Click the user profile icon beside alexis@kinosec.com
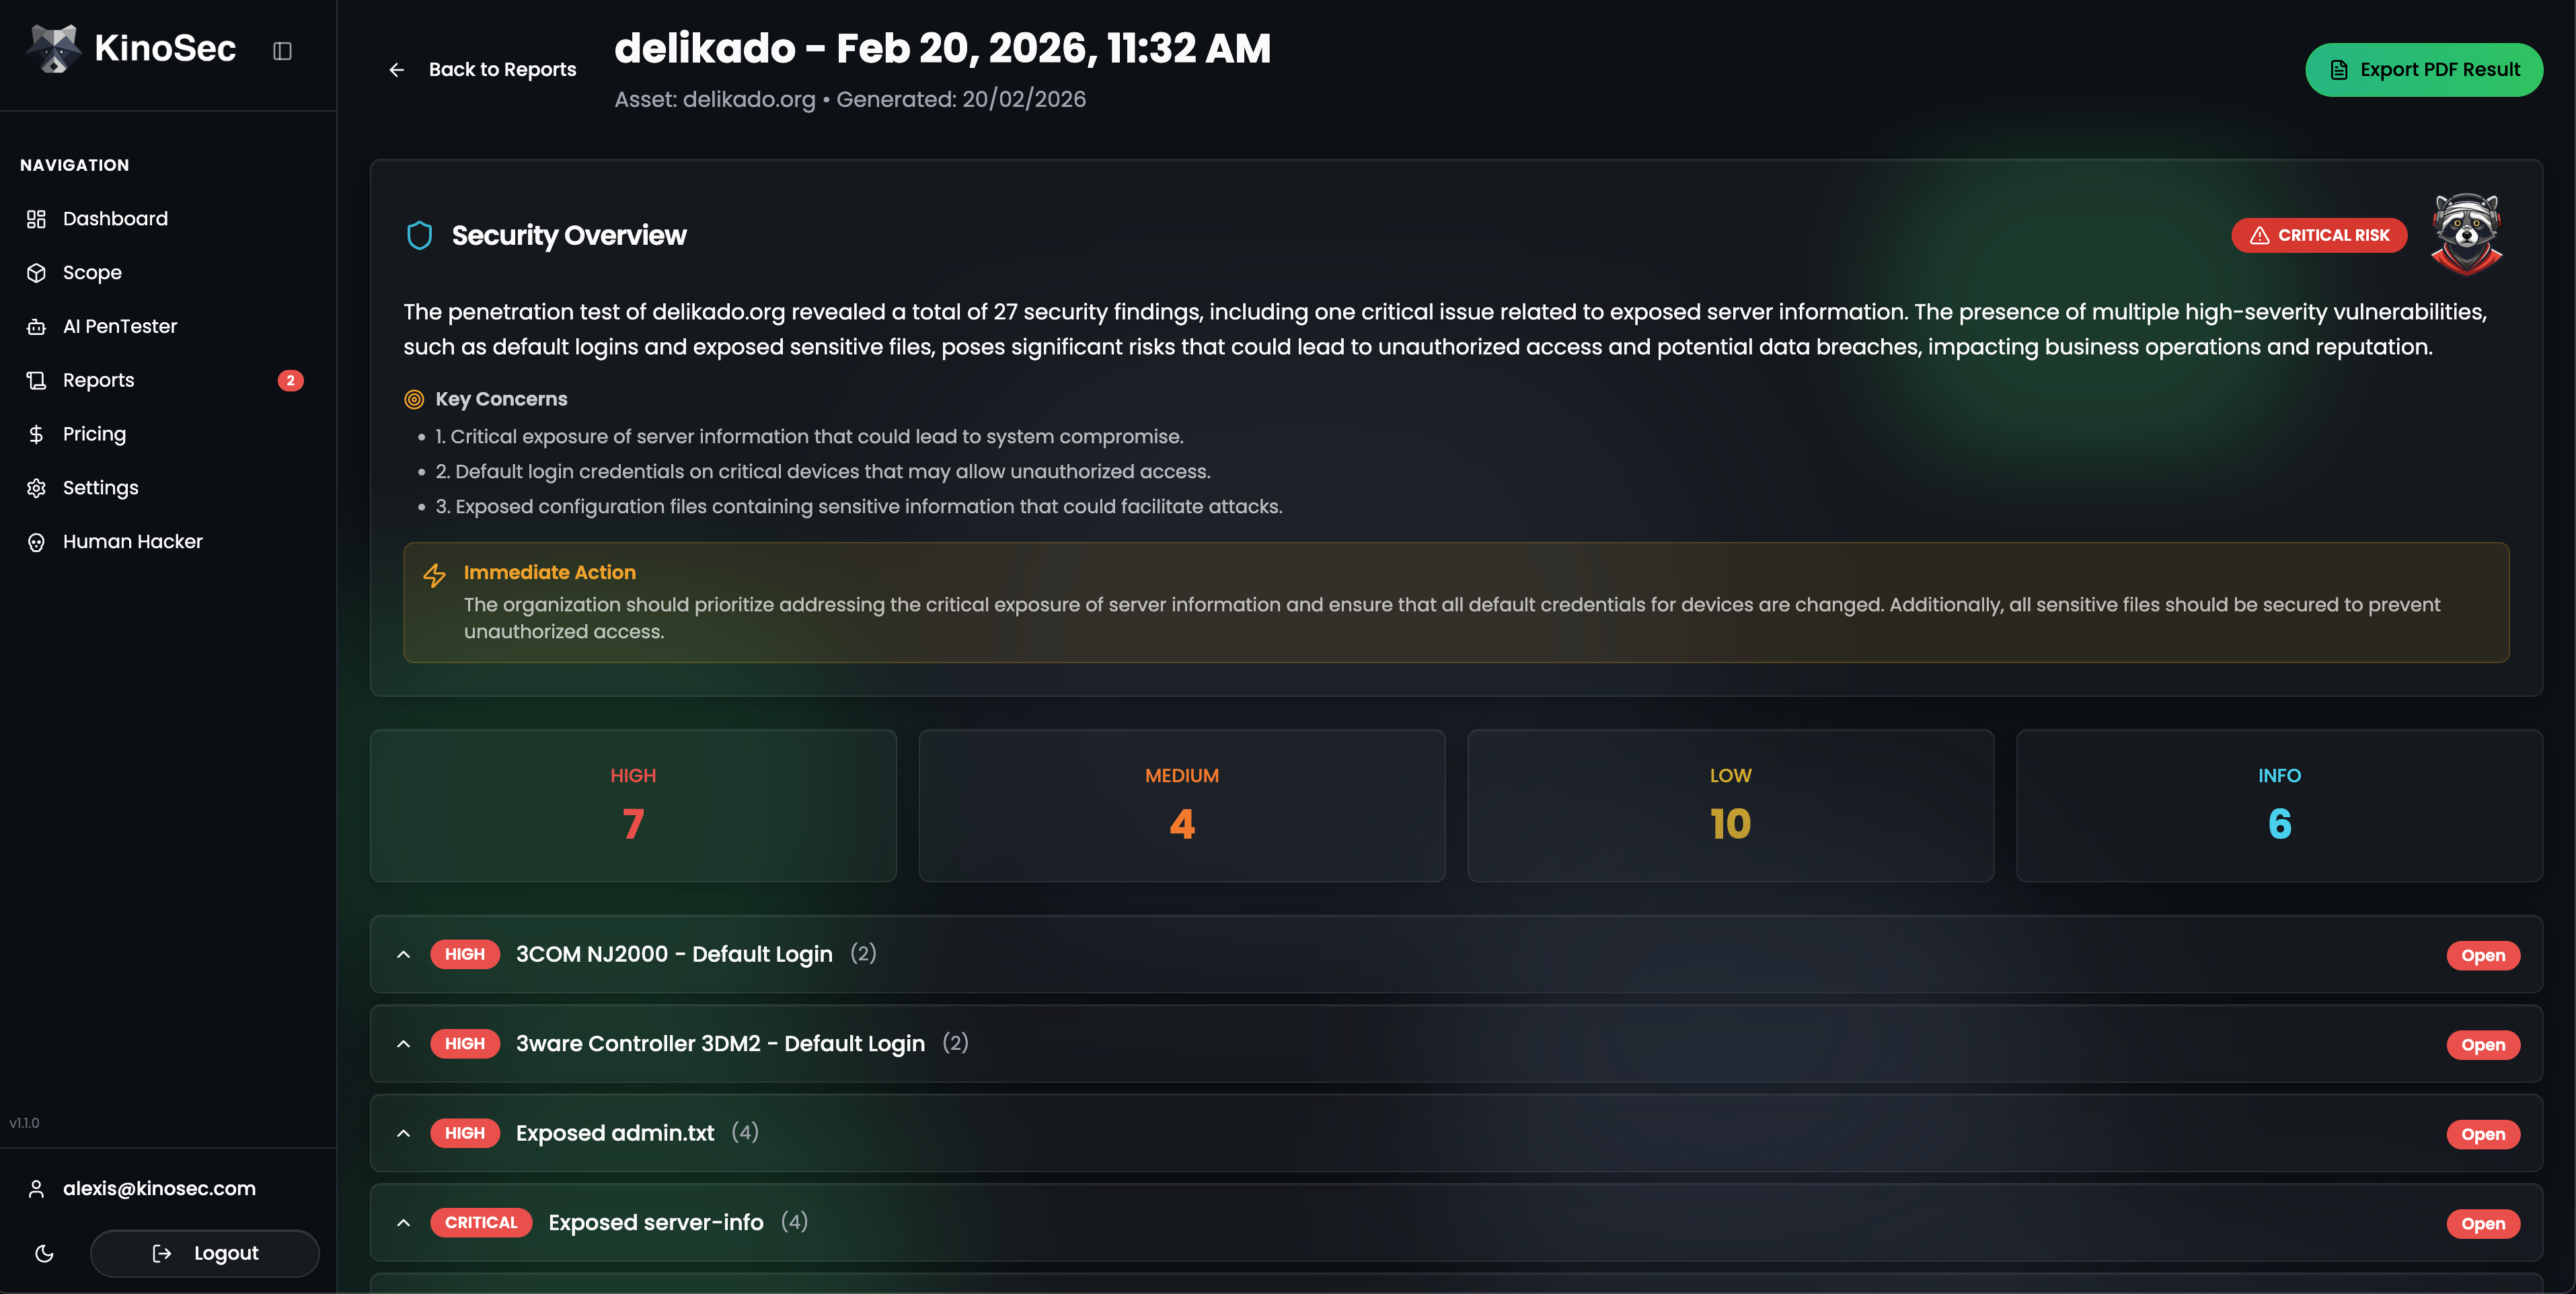2576x1294 pixels. (37, 1189)
